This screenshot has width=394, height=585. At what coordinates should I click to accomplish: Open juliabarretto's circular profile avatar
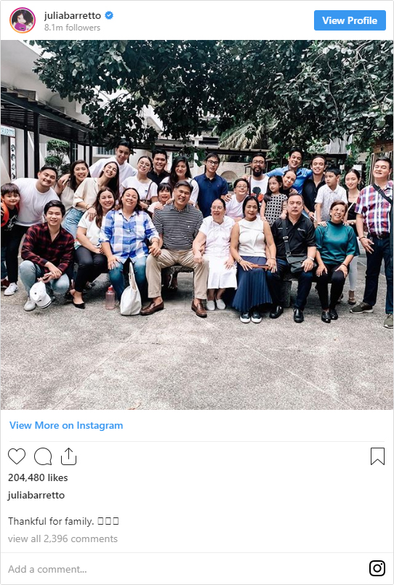click(23, 20)
